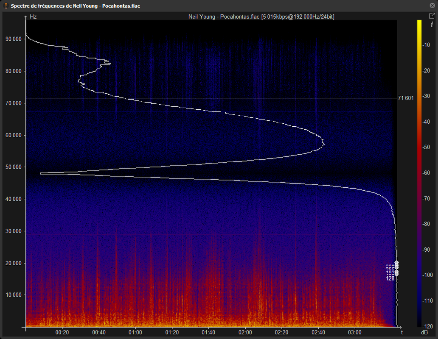Click the '-70' dB scale value

click(426, 198)
